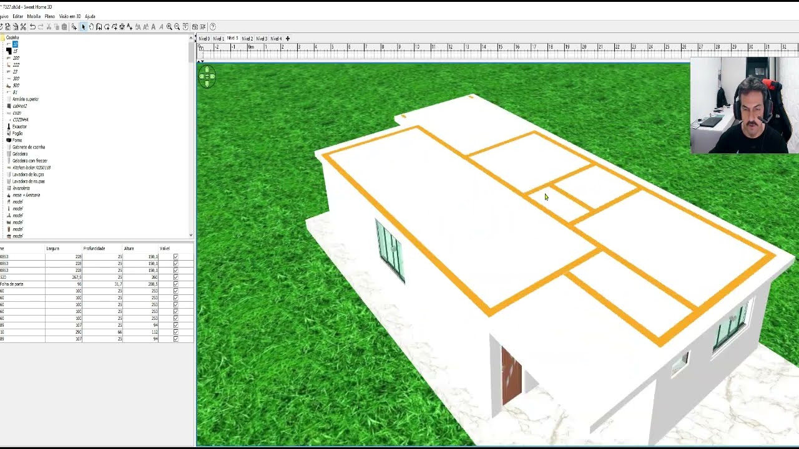Copy selection with the toolbar copy icon

click(x=56, y=27)
